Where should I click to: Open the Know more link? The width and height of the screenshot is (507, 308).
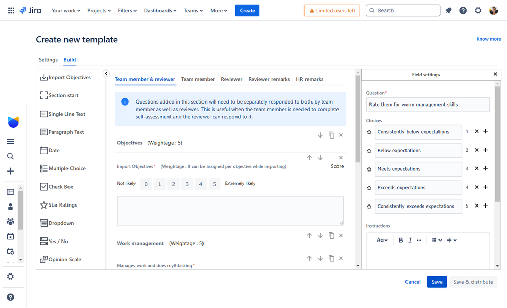pos(489,39)
